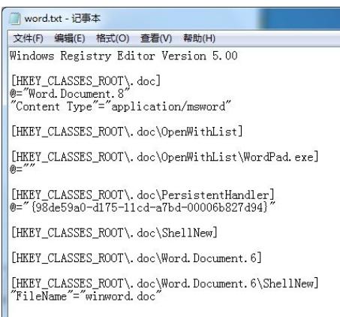Open the 格式(O) menu
The width and height of the screenshot is (340, 317).
(113, 38)
